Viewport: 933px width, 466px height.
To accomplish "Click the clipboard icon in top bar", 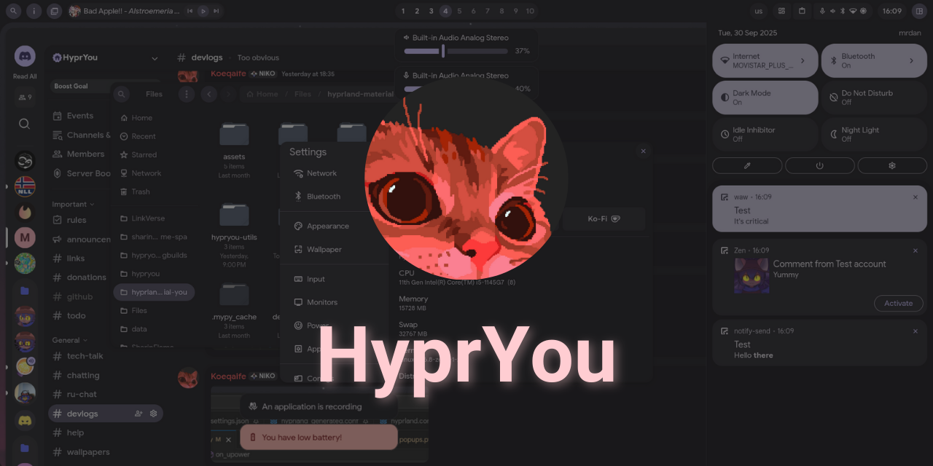I will pos(802,11).
